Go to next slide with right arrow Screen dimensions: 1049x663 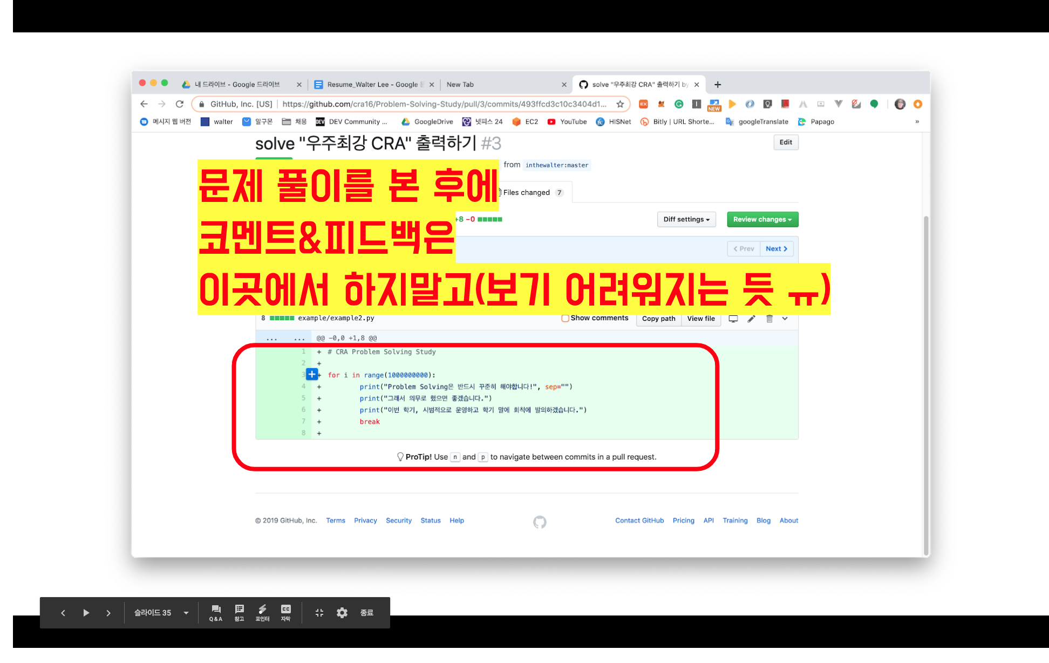click(108, 613)
